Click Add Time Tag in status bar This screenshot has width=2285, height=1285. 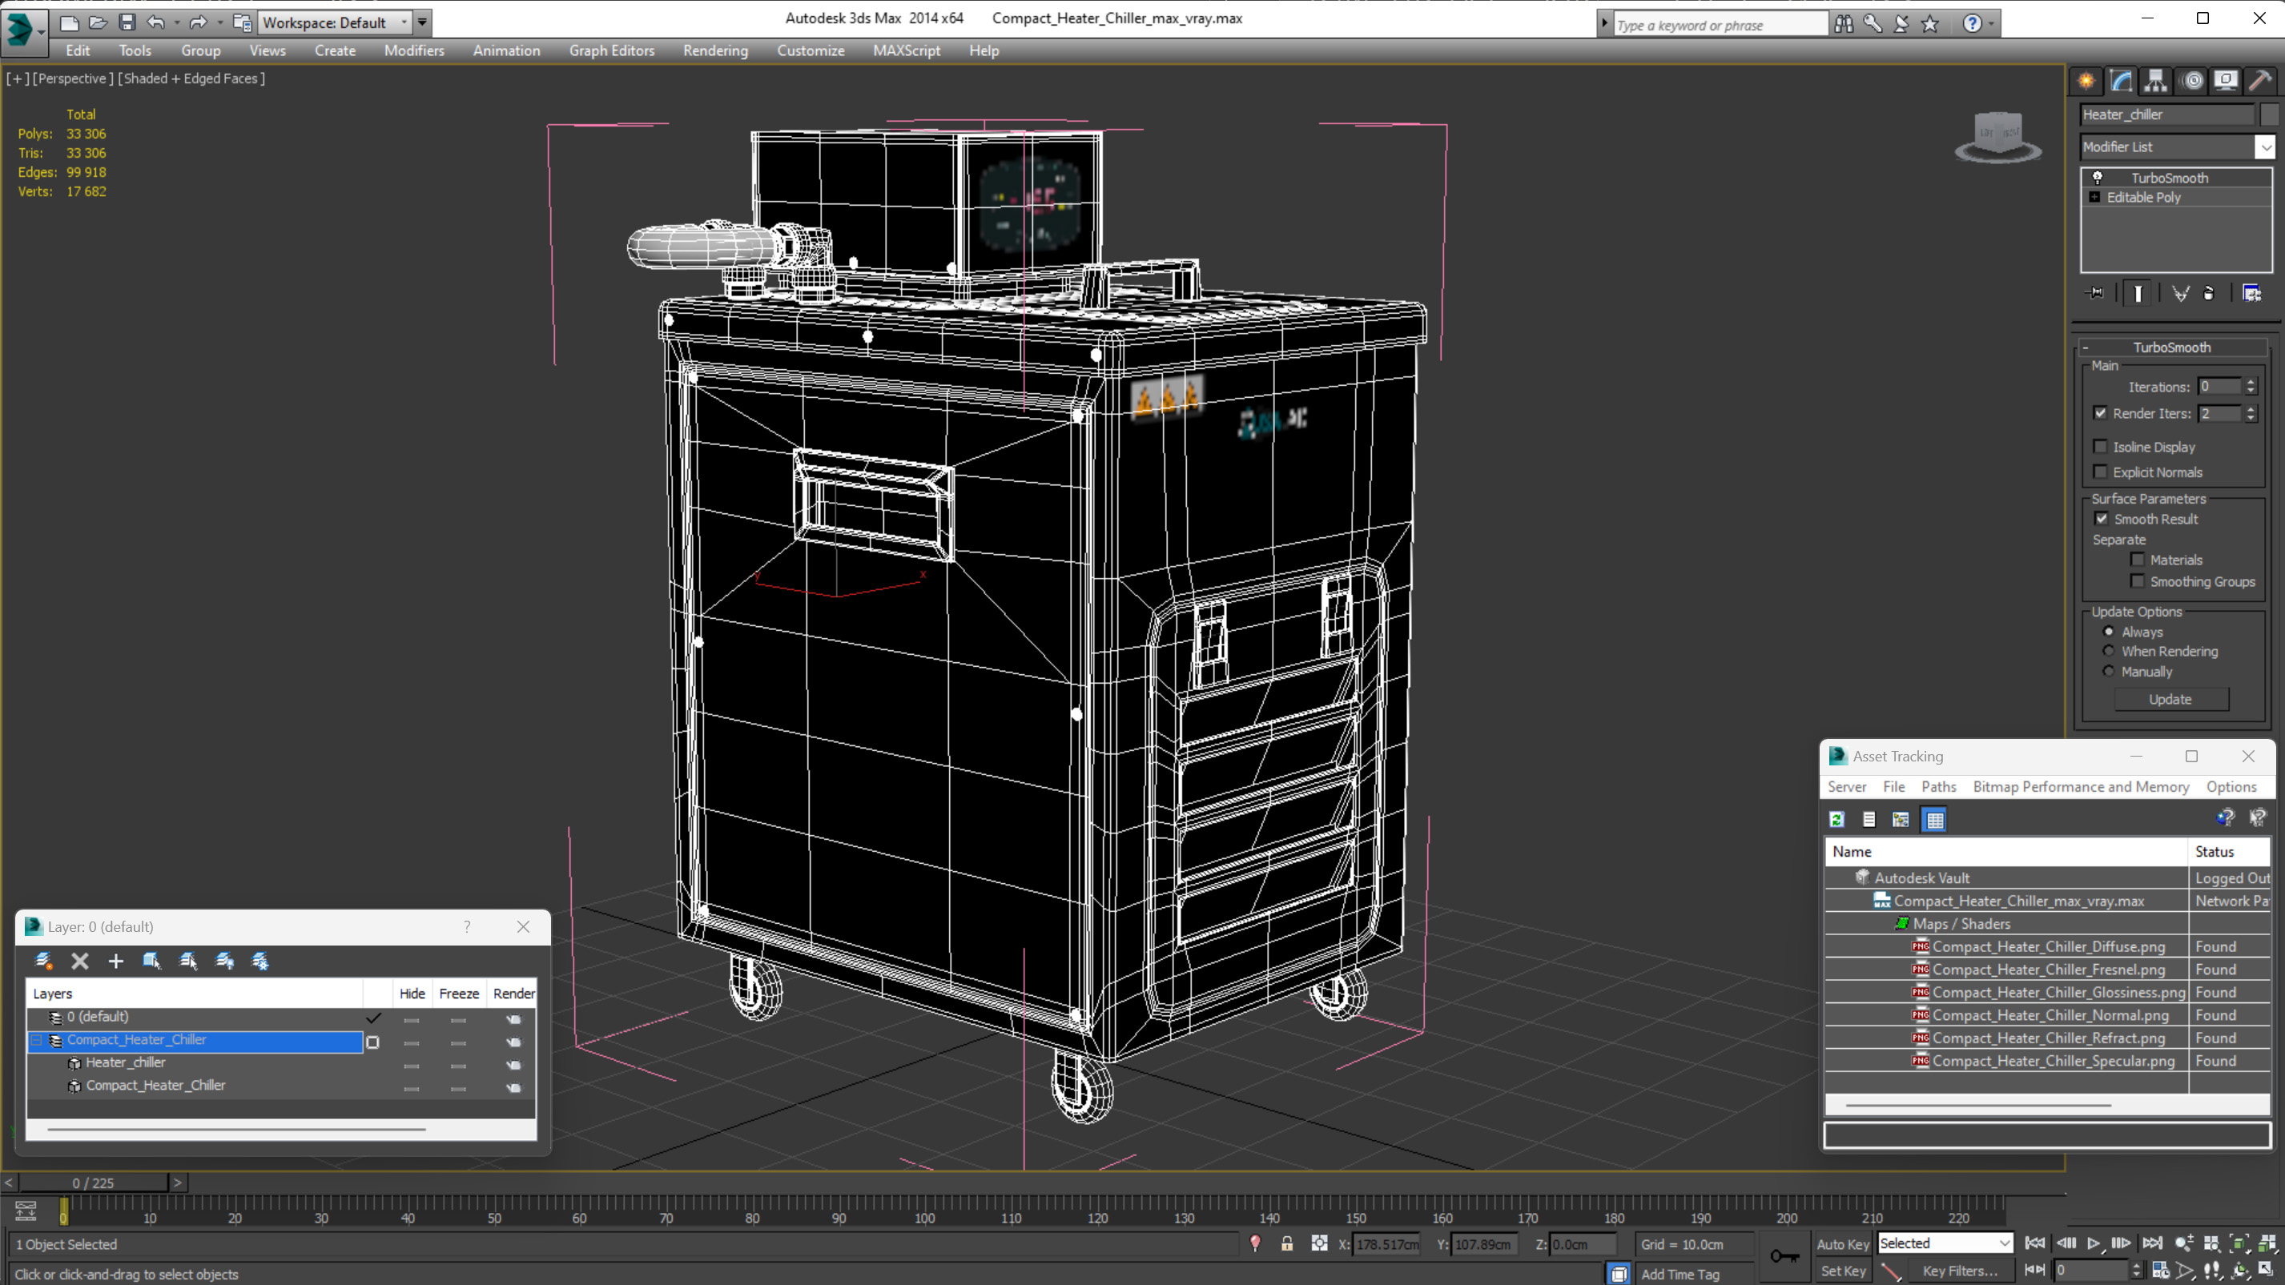(x=1680, y=1275)
